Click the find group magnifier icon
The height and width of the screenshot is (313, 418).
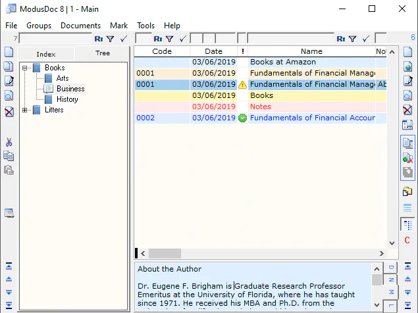coord(9,96)
